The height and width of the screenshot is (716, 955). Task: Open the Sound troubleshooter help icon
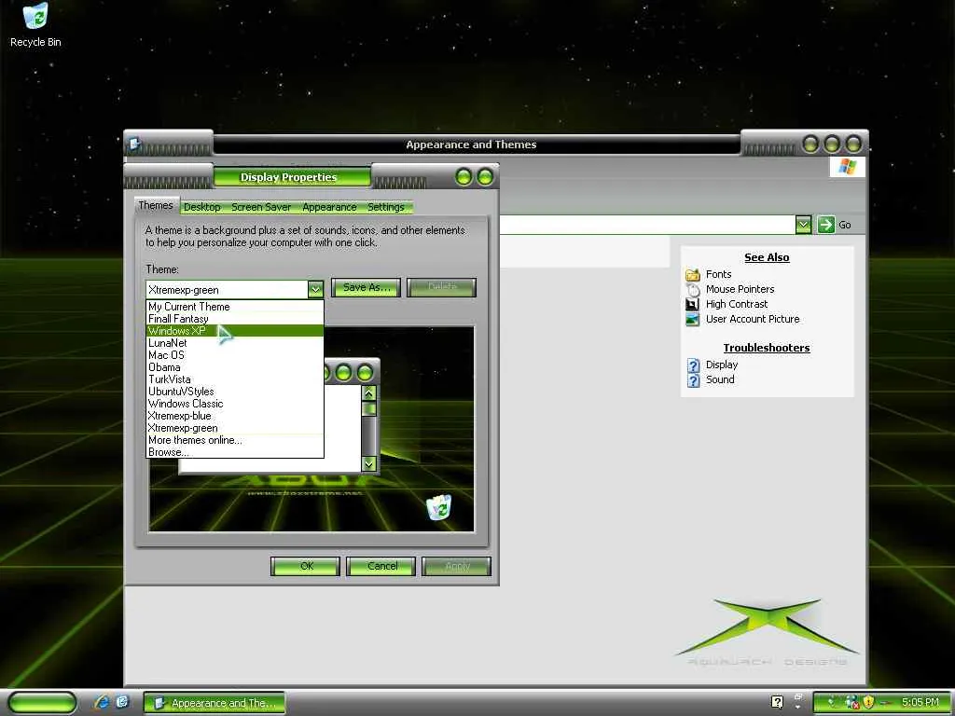(693, 380)
